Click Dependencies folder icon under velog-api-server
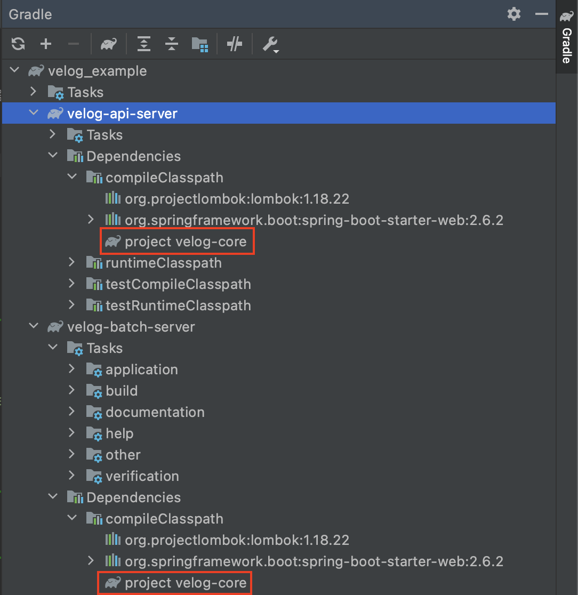This screenshot has width=578, height=595. [x=75, y=156]
